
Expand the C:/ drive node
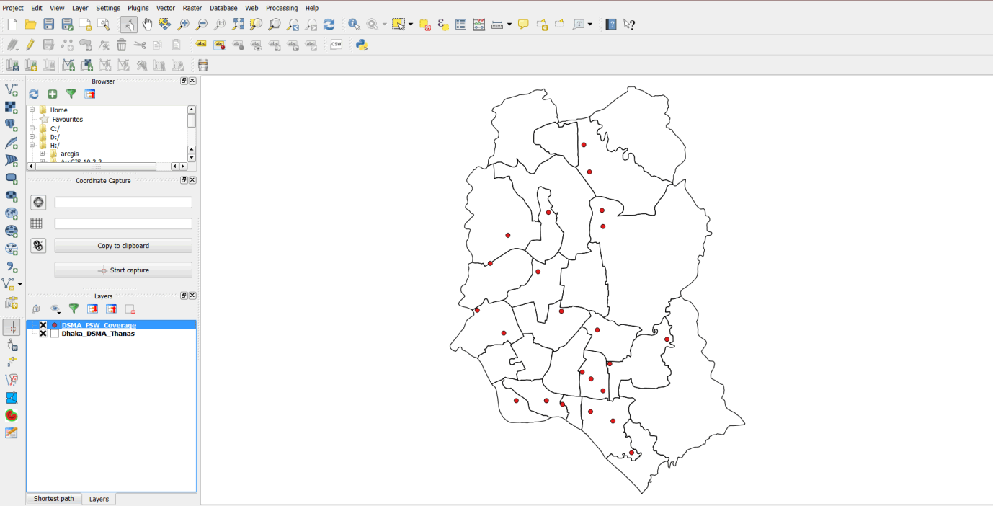tap(32, 128)
